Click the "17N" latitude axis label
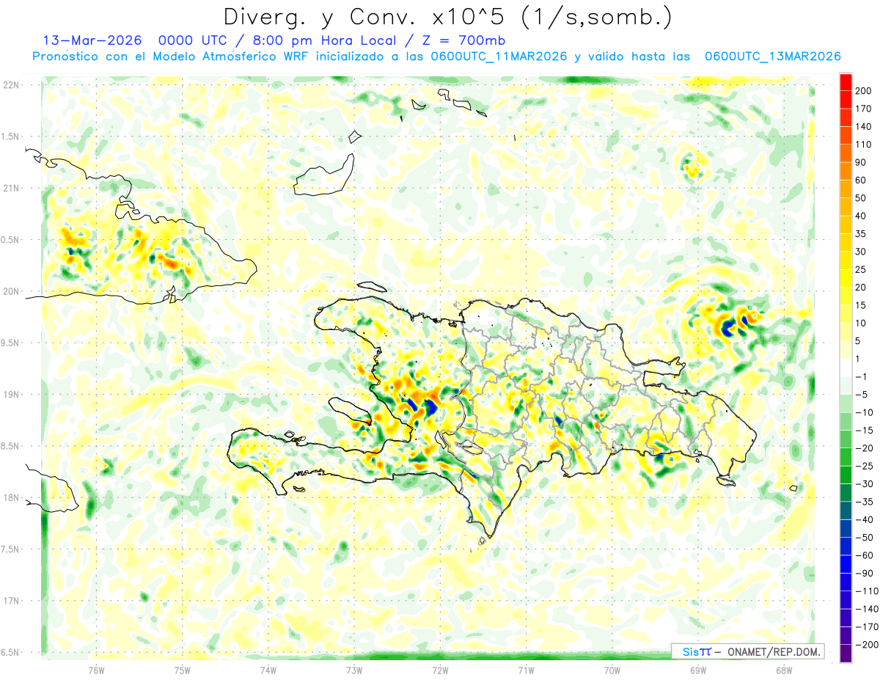The width and height of the screenshot is (880, 680). (x=10, y=601)
